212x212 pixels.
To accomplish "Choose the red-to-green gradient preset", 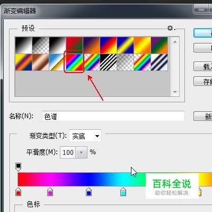I will coord(74,45).
